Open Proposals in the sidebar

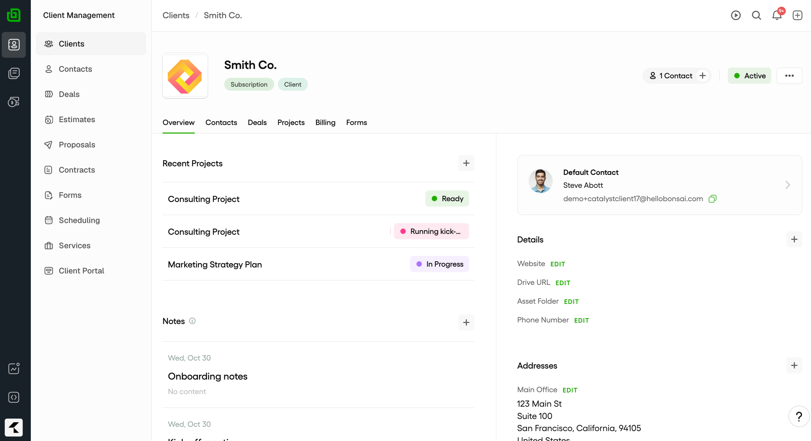(77, 145)
